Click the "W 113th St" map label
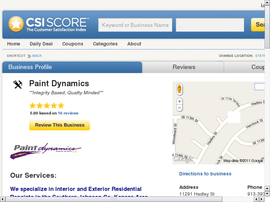The width and height of the screenshot is (270, 202). coord(190,119)
